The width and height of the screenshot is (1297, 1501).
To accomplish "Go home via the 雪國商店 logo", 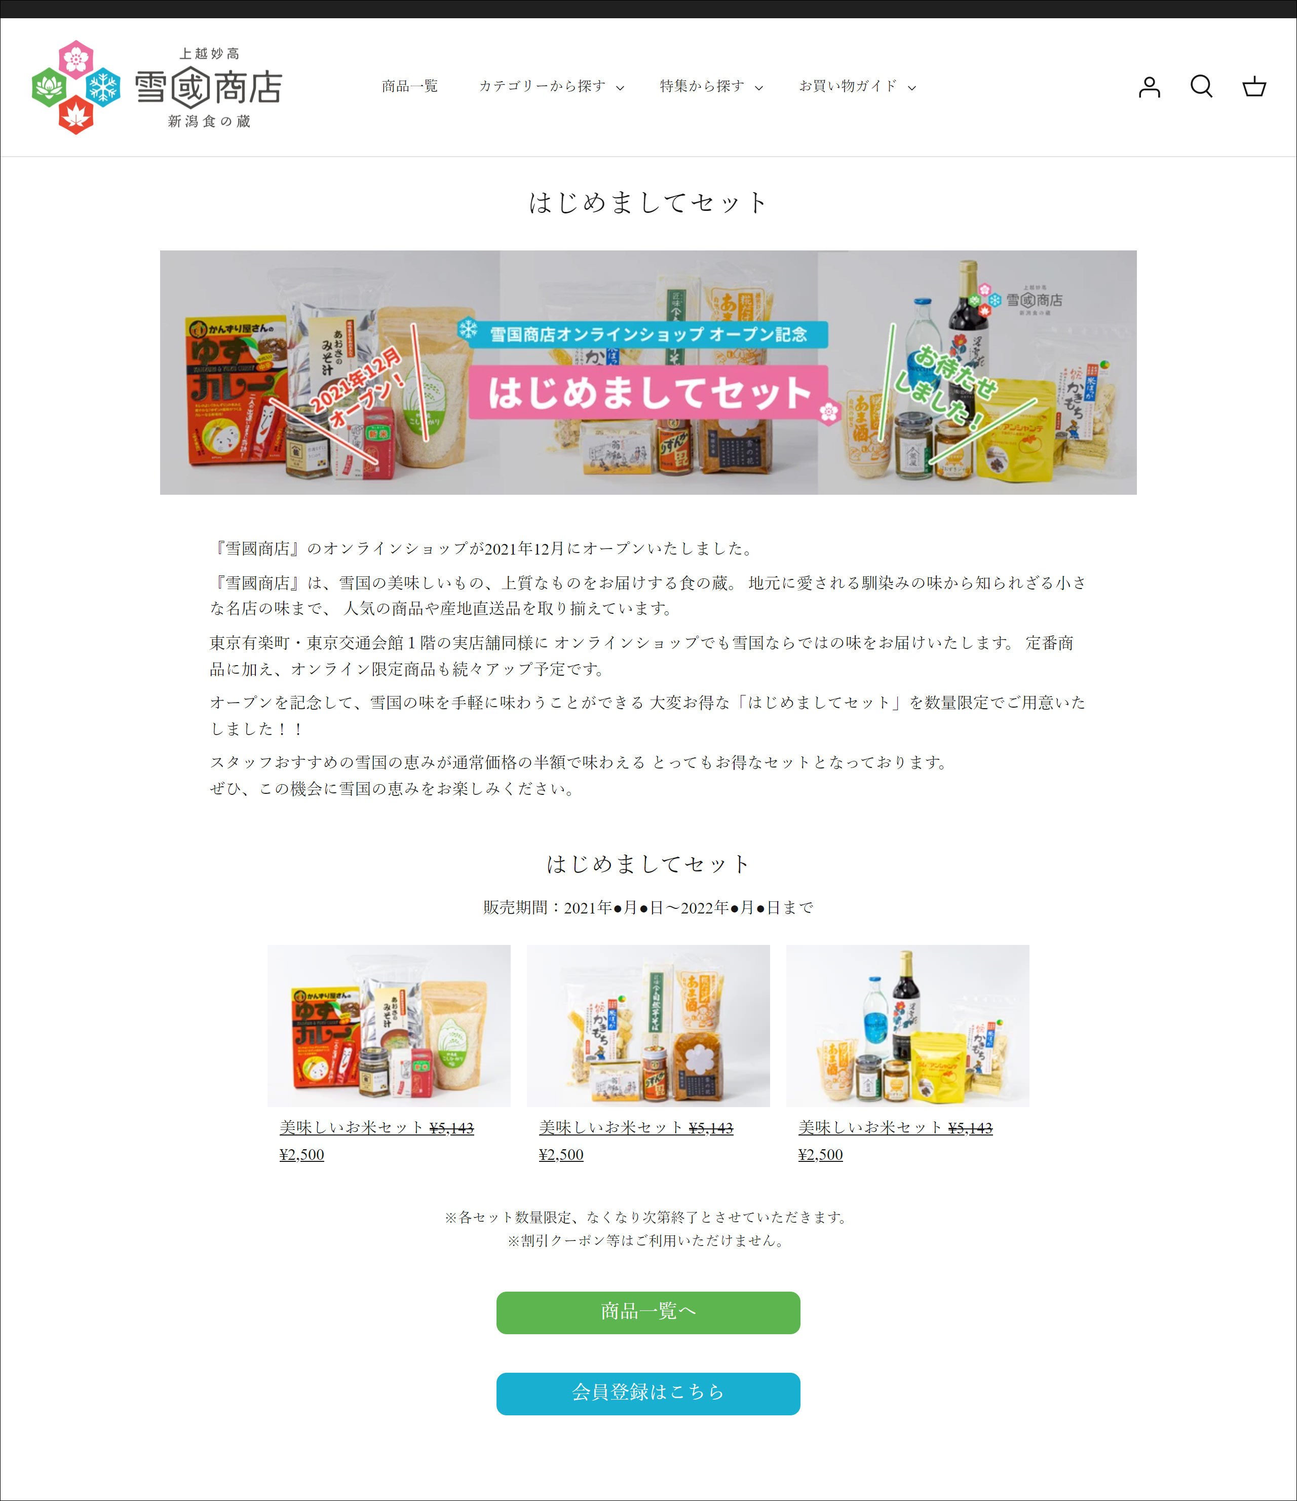I will pyautogui.click(x=157, y=87).
